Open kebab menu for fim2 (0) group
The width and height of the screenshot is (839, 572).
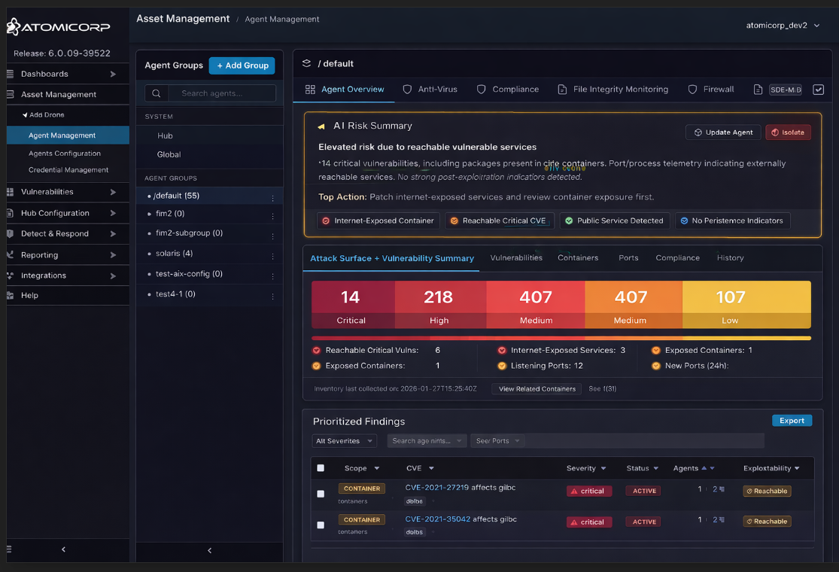(272, 216)
